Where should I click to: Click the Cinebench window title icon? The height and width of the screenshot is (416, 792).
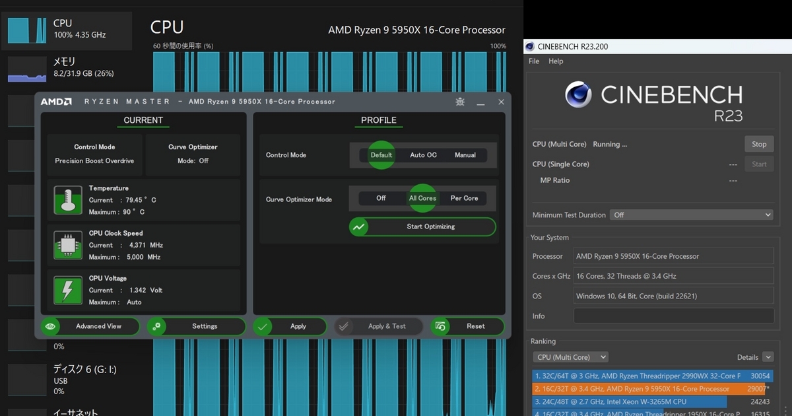click(530, 46)
